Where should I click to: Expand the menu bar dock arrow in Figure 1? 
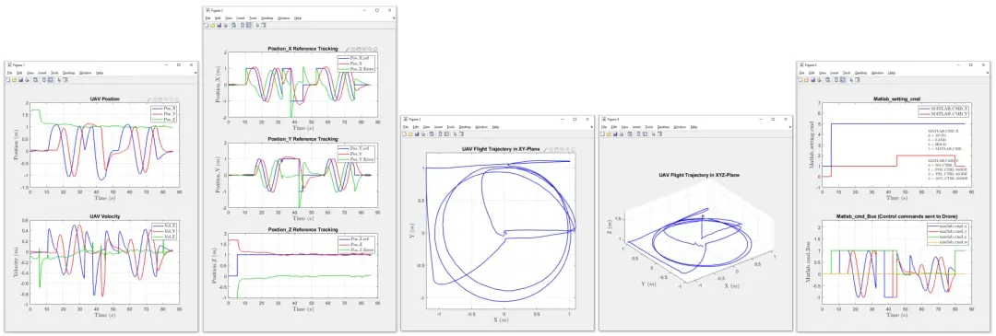pos(196,73)
